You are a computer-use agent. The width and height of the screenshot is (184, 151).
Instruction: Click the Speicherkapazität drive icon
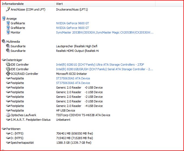pos(8,142)
